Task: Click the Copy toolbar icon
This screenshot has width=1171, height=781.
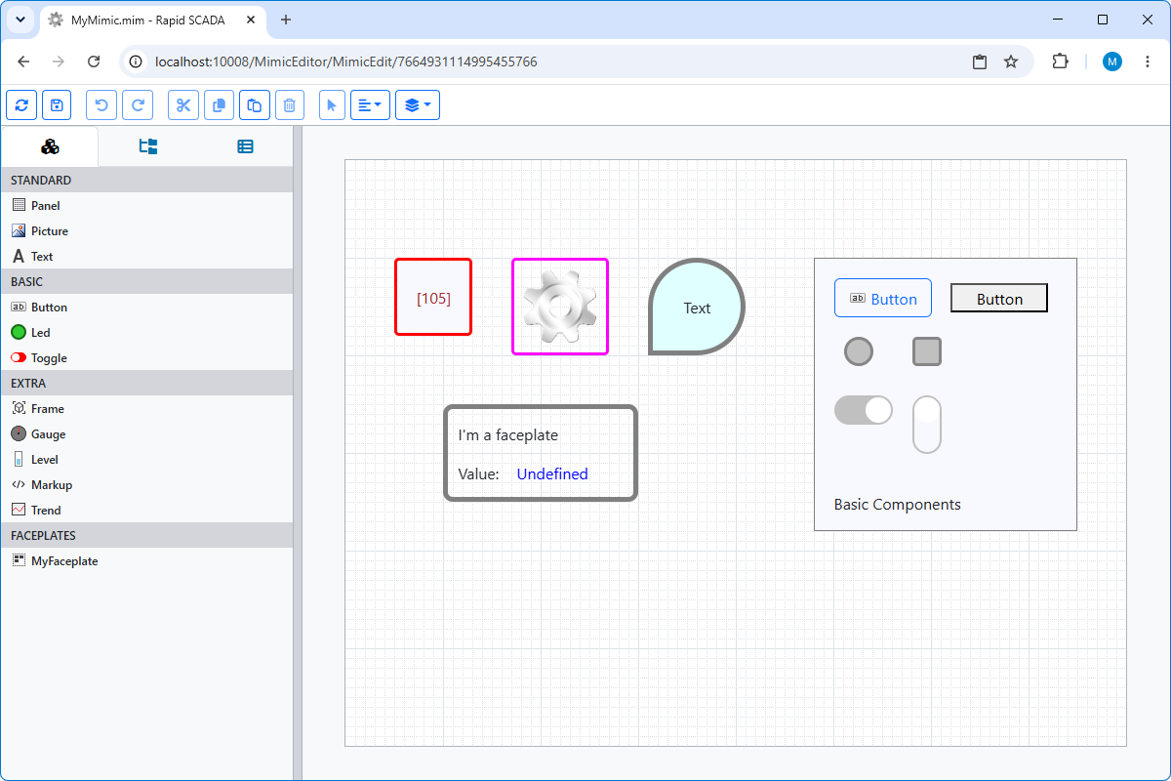Action: [219, 105]
